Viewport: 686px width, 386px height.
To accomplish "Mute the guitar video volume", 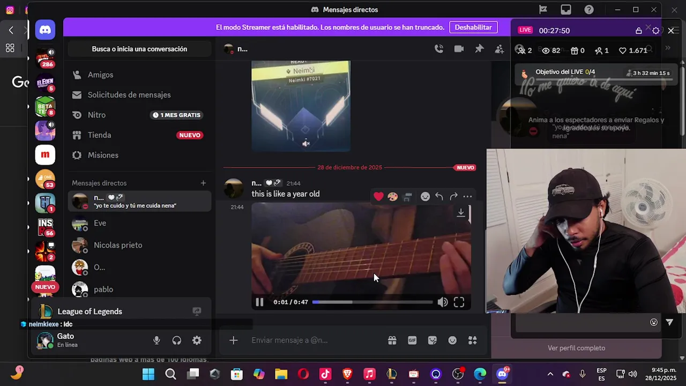I will point(443,302).
